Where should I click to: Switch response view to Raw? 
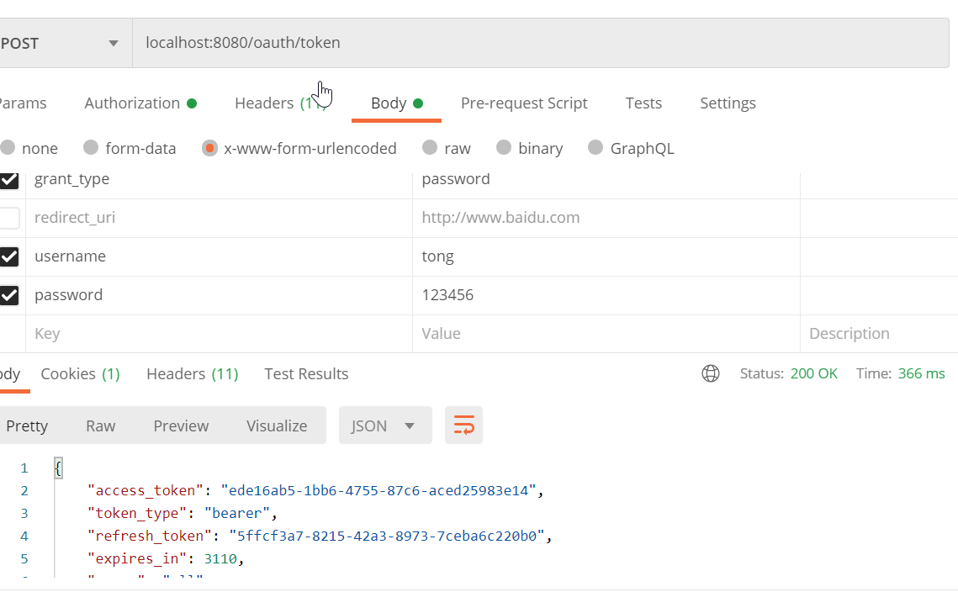coord(100,425)
